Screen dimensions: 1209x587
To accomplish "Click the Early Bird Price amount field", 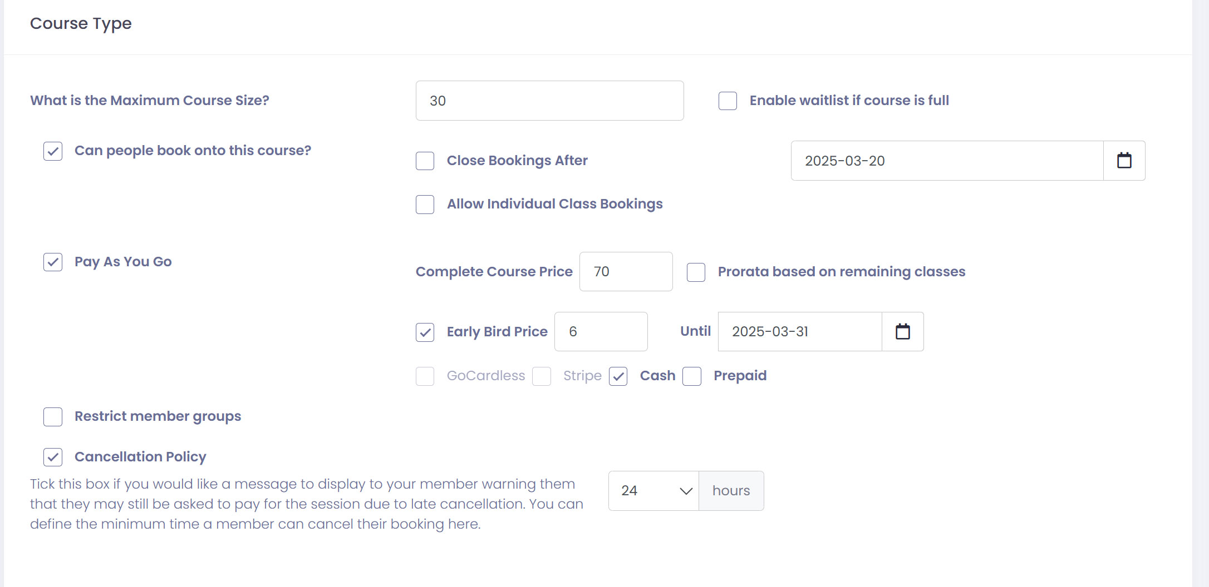I will pyautogui.click(x=601, y=332).
